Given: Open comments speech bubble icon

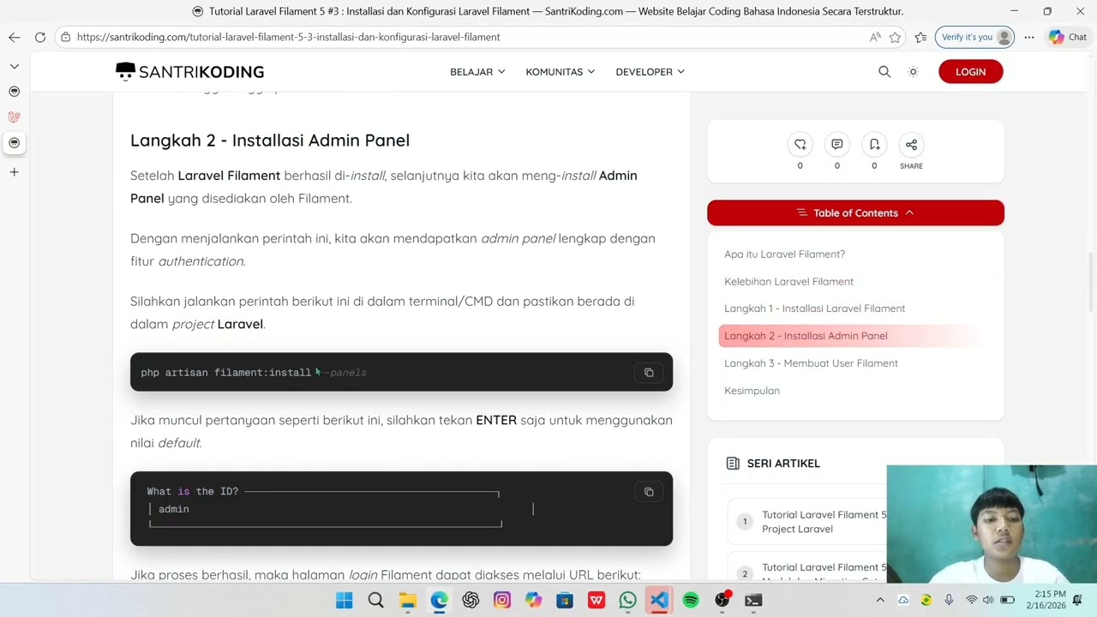Looking at the screenshot, I should 837,145.
